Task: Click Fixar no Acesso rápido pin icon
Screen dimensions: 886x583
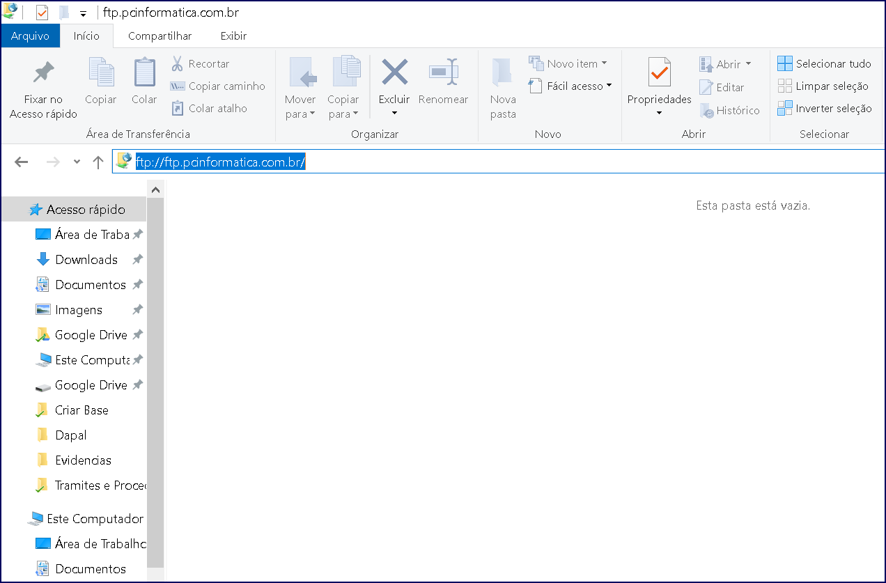Action: (x=43, y=72)
